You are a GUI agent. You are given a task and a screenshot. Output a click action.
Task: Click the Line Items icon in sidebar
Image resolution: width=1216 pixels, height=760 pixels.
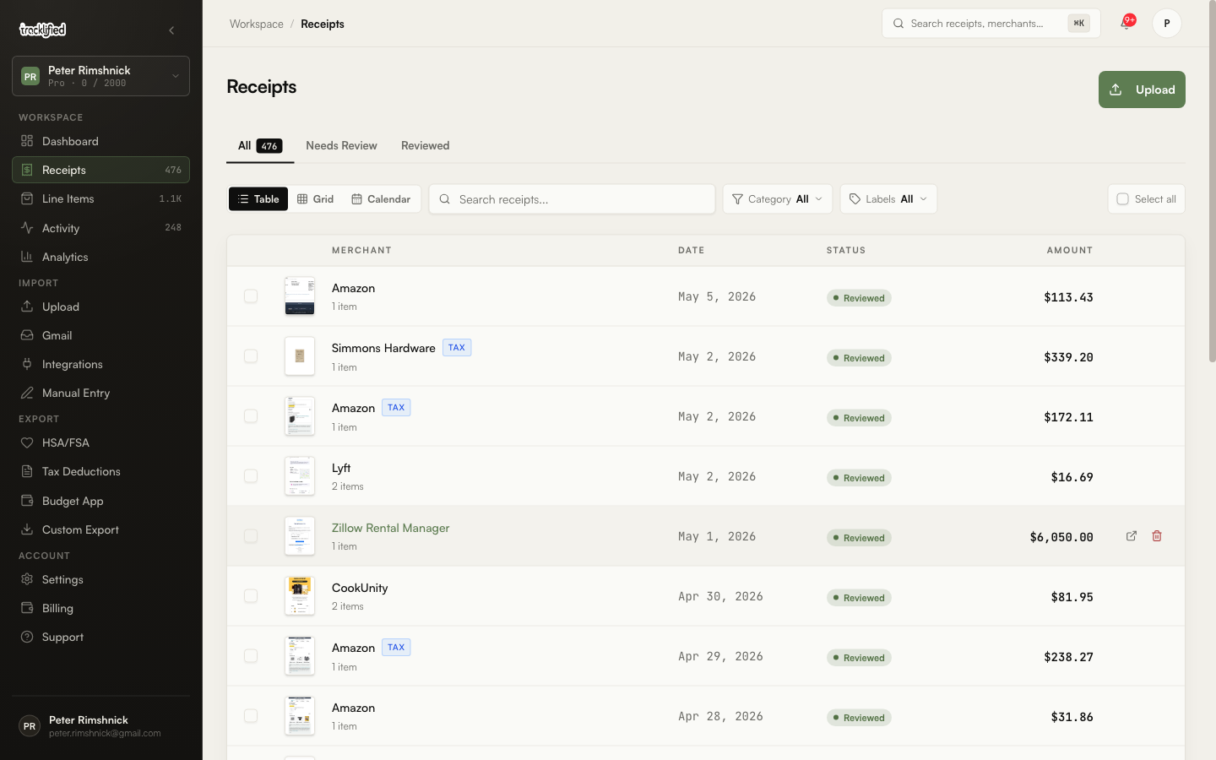click(x=27, y=198)
